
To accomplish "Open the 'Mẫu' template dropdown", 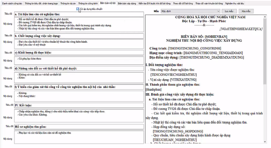I will click(190, 11).
